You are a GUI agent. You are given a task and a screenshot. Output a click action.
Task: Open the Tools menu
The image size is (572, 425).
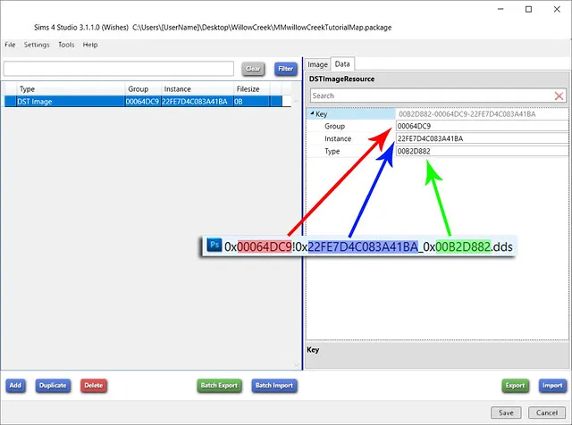66,45
